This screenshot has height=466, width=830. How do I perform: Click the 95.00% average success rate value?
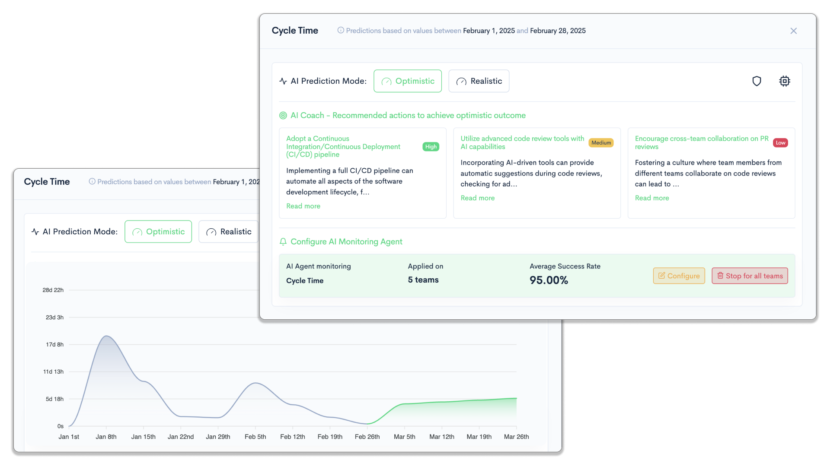[549, 280]
